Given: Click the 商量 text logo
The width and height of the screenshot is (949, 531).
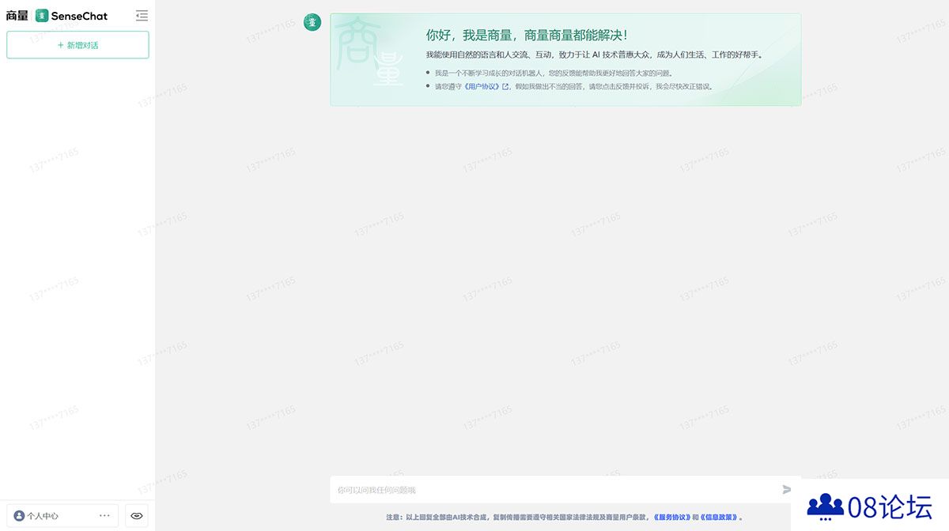Looking at the screenshot, I should pyautogui.click(x=17, y=16).
